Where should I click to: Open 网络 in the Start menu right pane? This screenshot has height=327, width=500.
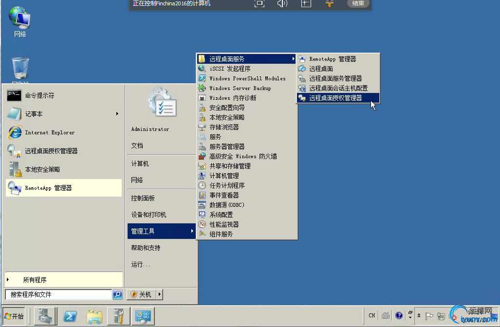[x=161, y=180]
